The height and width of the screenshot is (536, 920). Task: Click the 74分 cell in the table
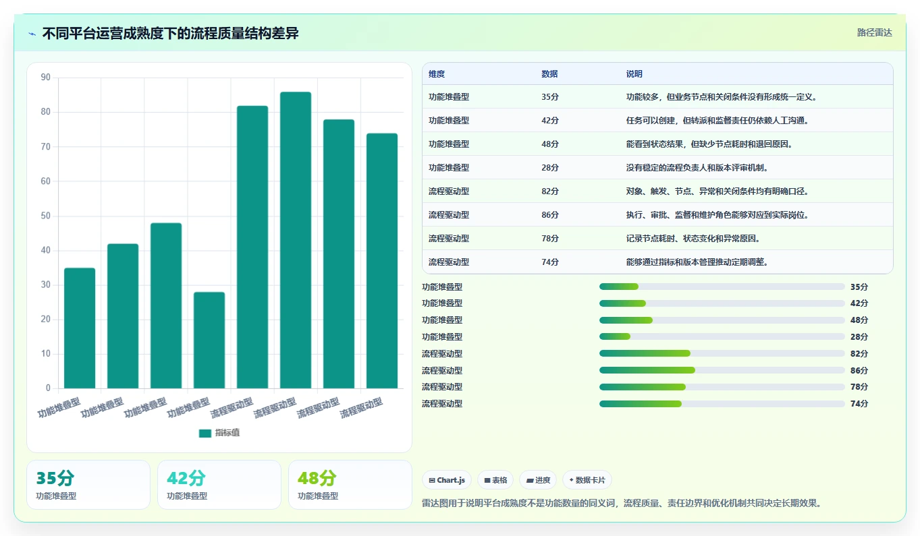550,262
